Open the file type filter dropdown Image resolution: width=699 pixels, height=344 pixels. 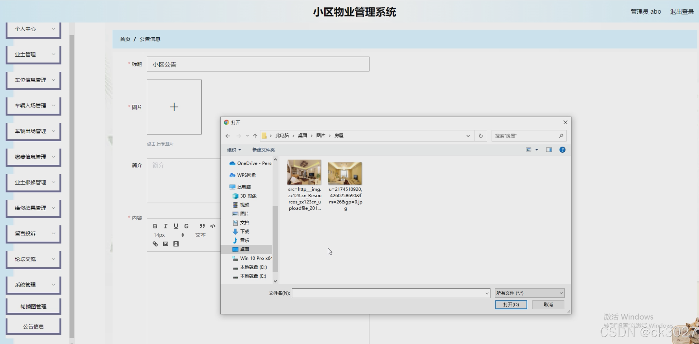[x=529, y=293]
